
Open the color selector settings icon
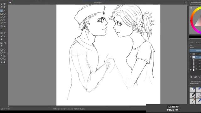coord(191,8)
